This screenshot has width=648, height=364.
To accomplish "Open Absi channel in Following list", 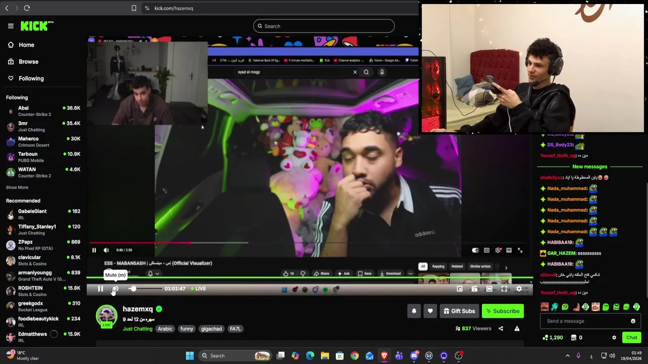I will [x=43, y=111].
